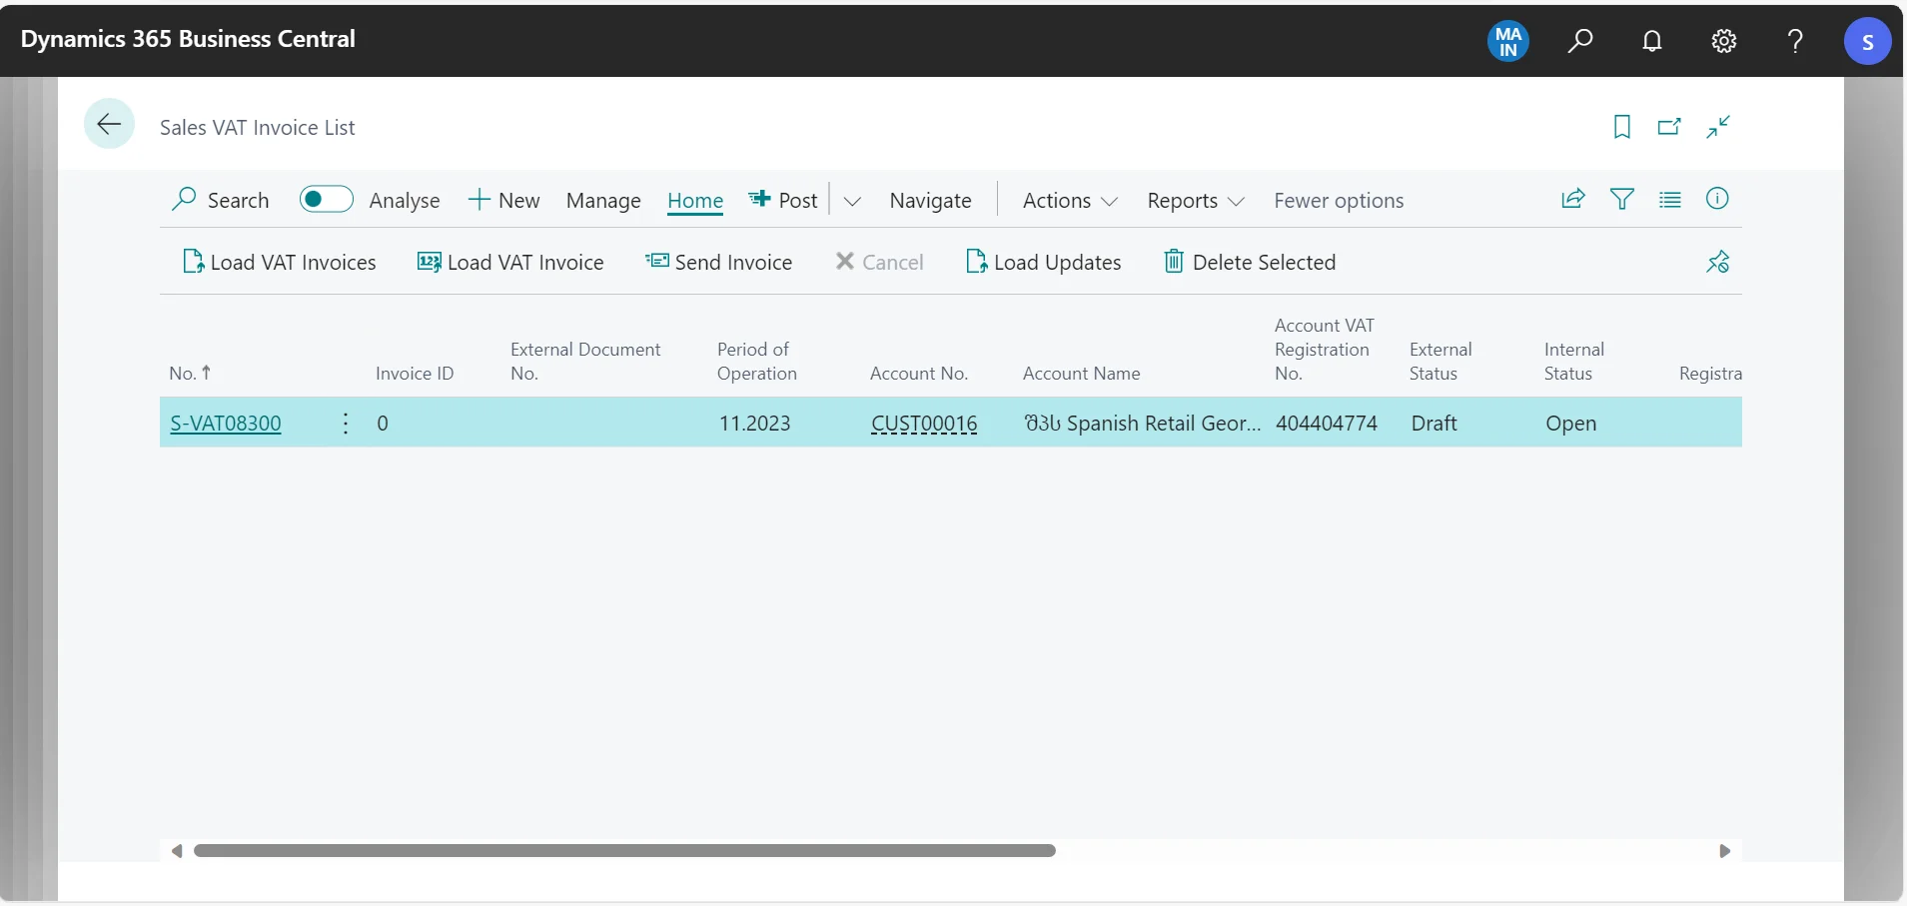The height and width of the screenshot is (906, 1907).
Task: Open the Manage menu
Action: click(603, 201)
